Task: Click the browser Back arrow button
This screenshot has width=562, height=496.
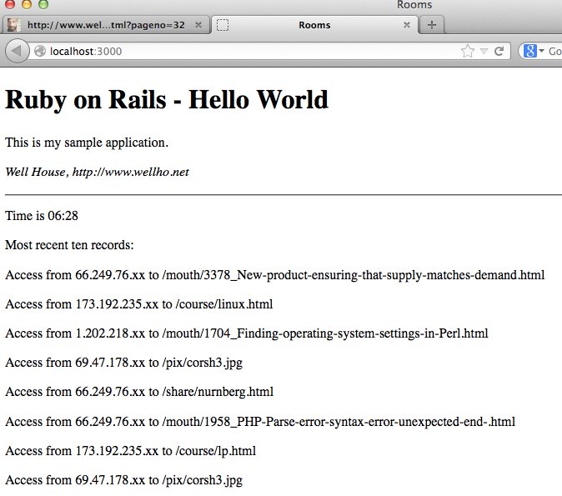Action: 18,52
